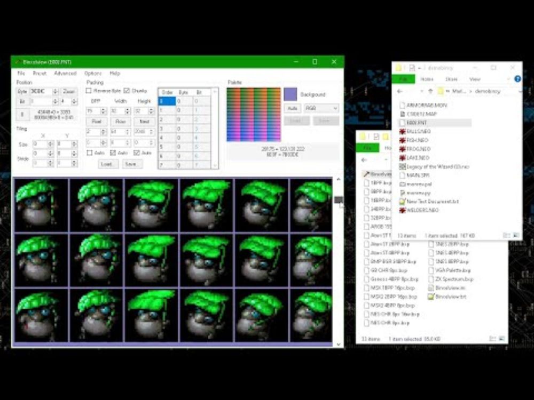Click Back arrow in demobinxy Explorer window
534x400 pixels.
click(400, 91)
